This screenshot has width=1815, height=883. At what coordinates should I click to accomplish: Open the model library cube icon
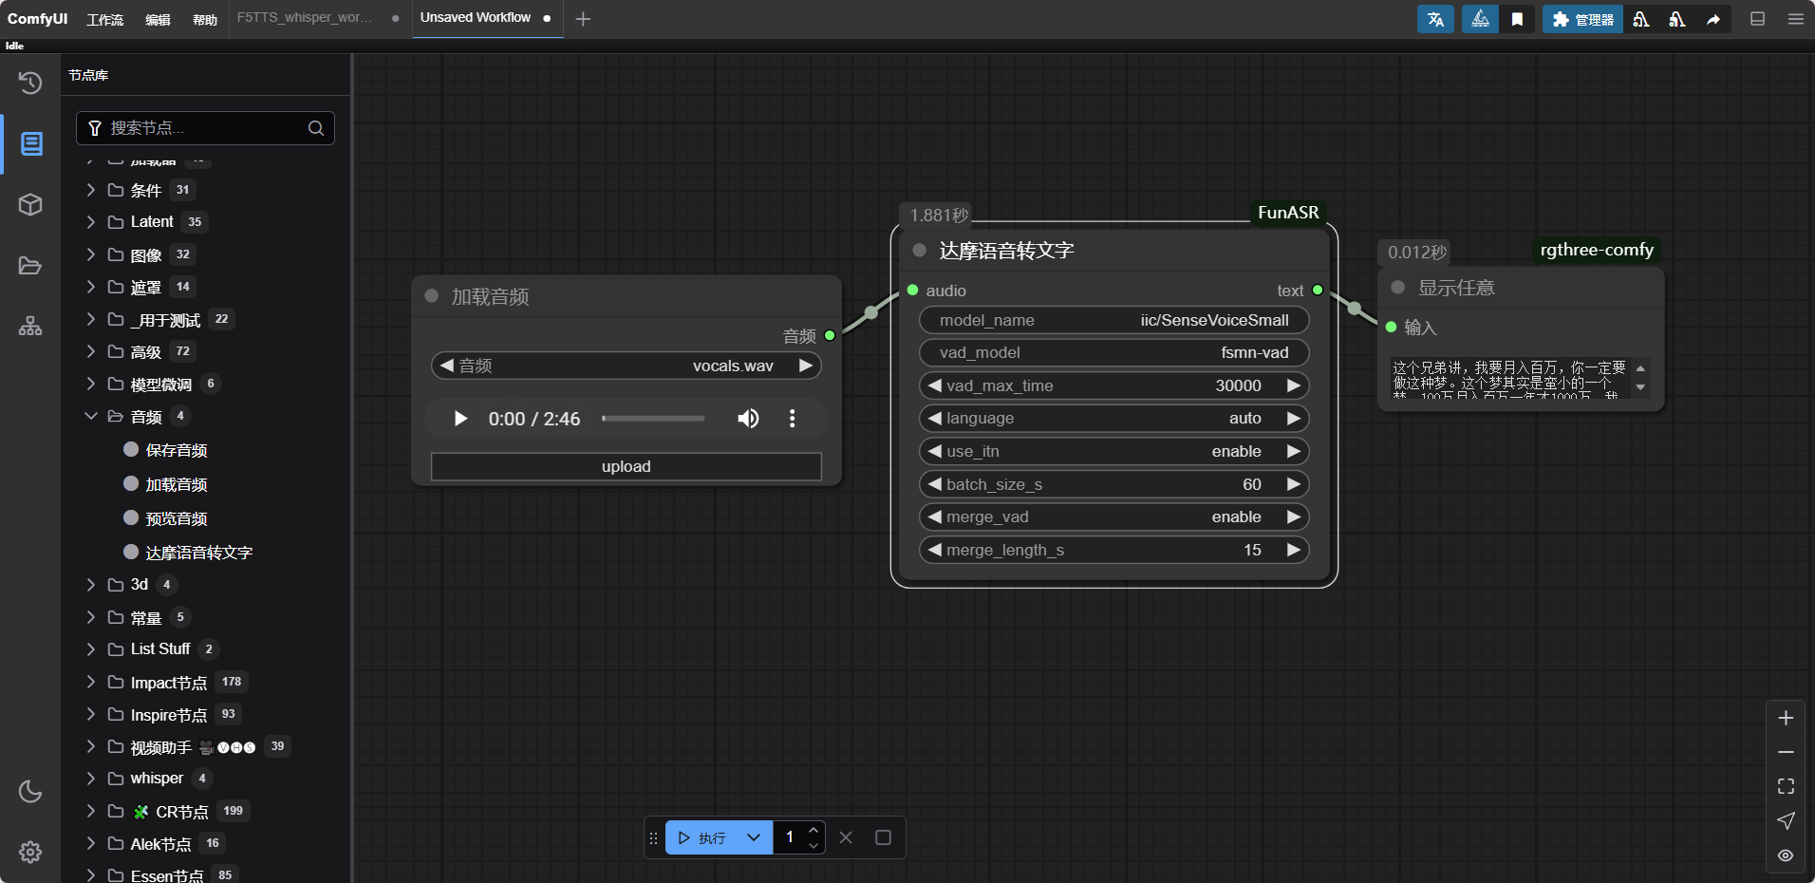pos(30,205)
